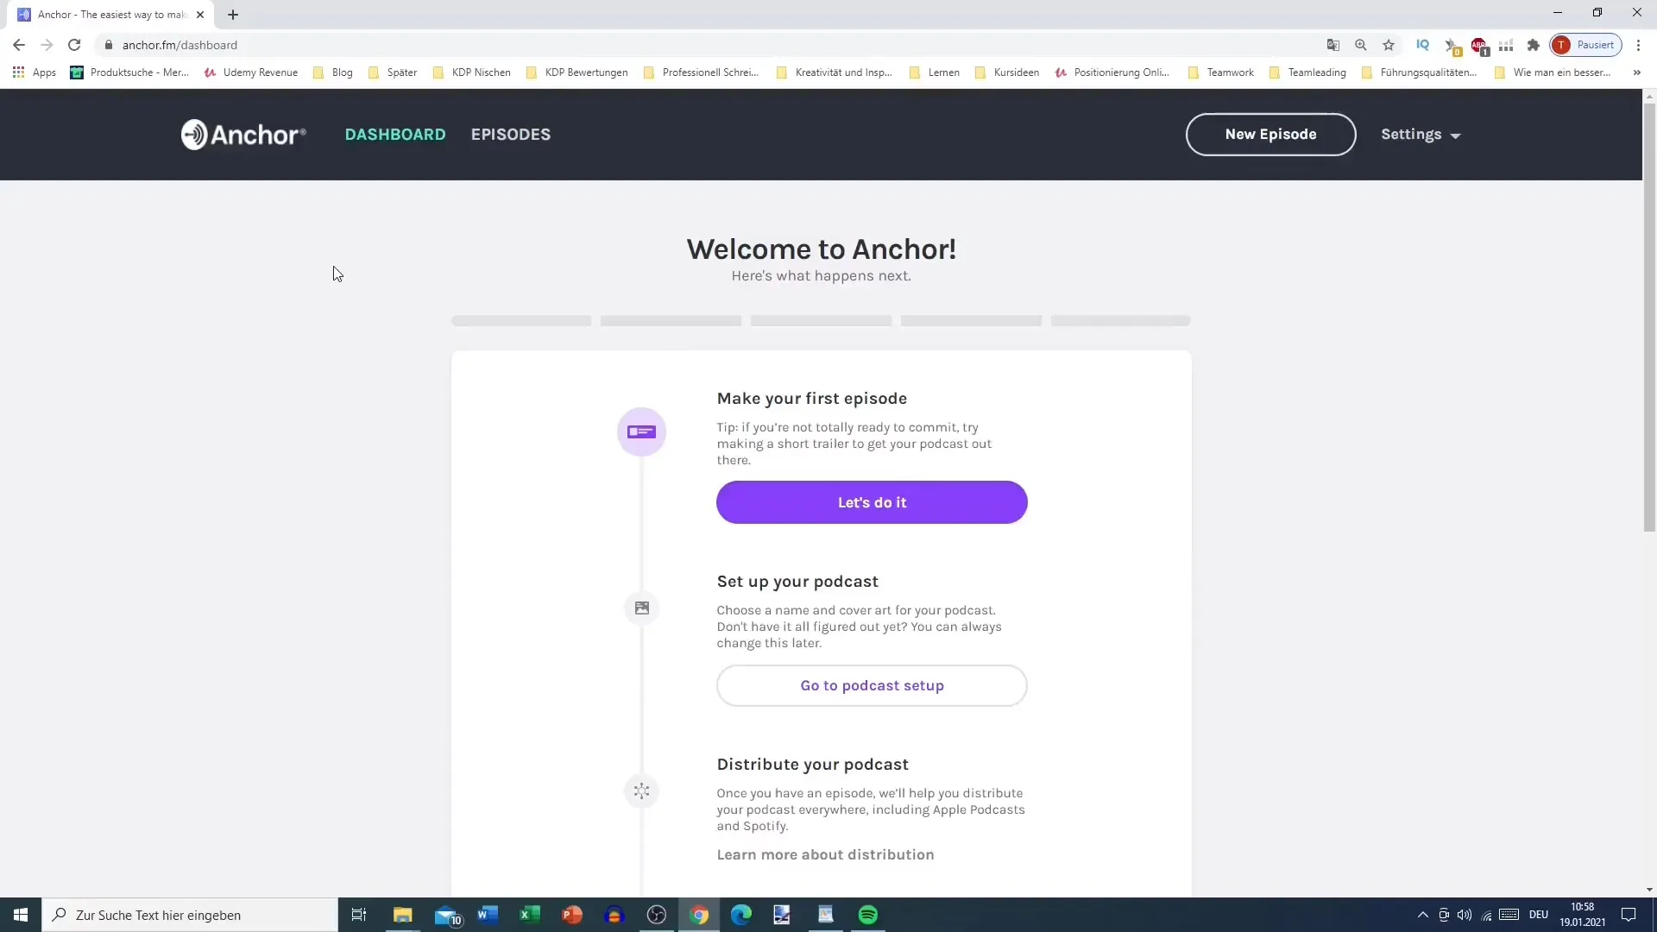Click the distribute podcast icon
This screenshot has height=932, width=1657.
click(639, 790)
